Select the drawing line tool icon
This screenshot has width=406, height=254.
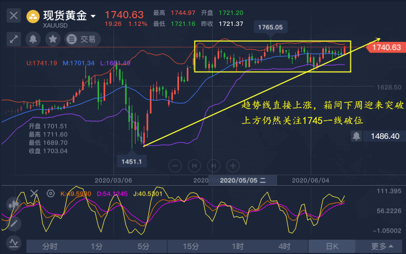pyautogui.click(x=13, y=224)
